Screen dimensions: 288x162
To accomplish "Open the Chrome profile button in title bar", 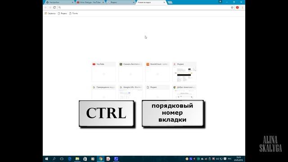I will pyautogui.click(x=220, y=2).
